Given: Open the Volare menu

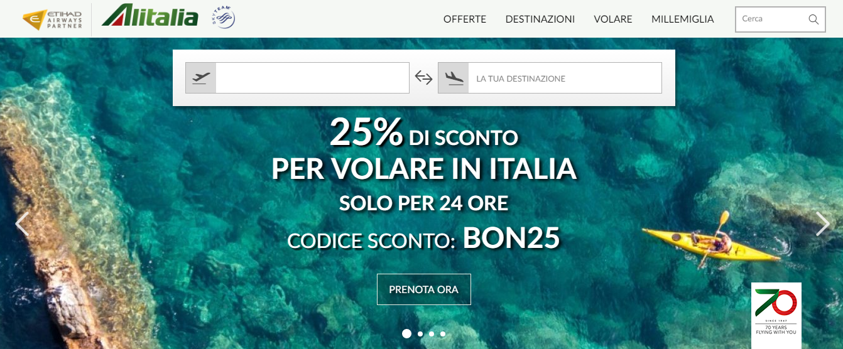Looking at the screenshot, I should 613,19.
